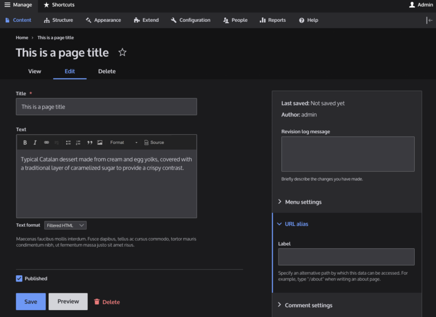Collapse the URL alias section
This screenshot has height=317, width=436.
[x=293, y=224]
